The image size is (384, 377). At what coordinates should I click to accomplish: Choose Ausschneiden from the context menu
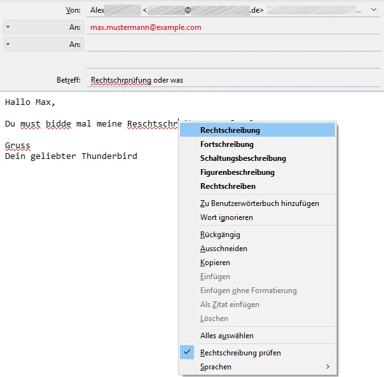257,249
